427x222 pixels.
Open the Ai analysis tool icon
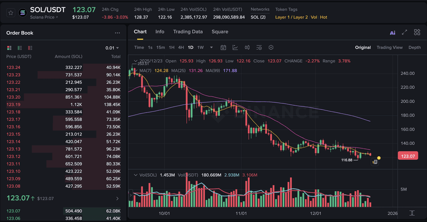392,32
